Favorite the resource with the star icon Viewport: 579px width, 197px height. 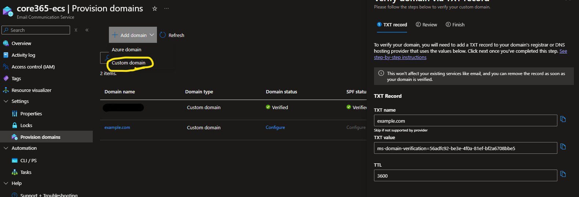(155, 9)
